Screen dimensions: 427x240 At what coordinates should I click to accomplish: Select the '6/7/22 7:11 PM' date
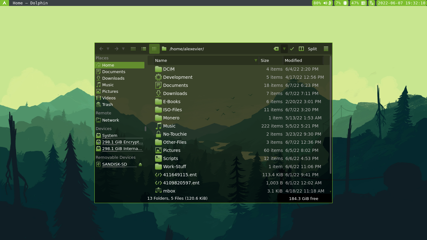pyautogui.click(x=302, y=93)
